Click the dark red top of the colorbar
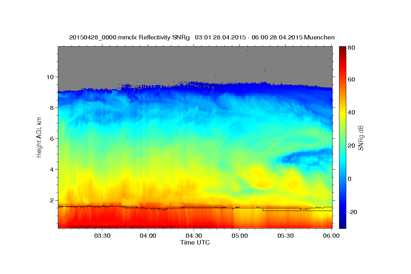 tap(342, 49)
